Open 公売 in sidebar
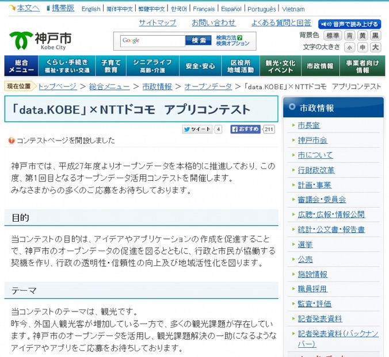 coord(305,260)
